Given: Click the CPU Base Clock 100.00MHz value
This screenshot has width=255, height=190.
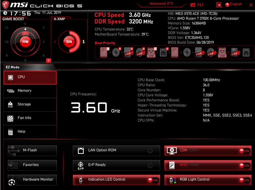Looking at the screenshot, I should 211,80.
